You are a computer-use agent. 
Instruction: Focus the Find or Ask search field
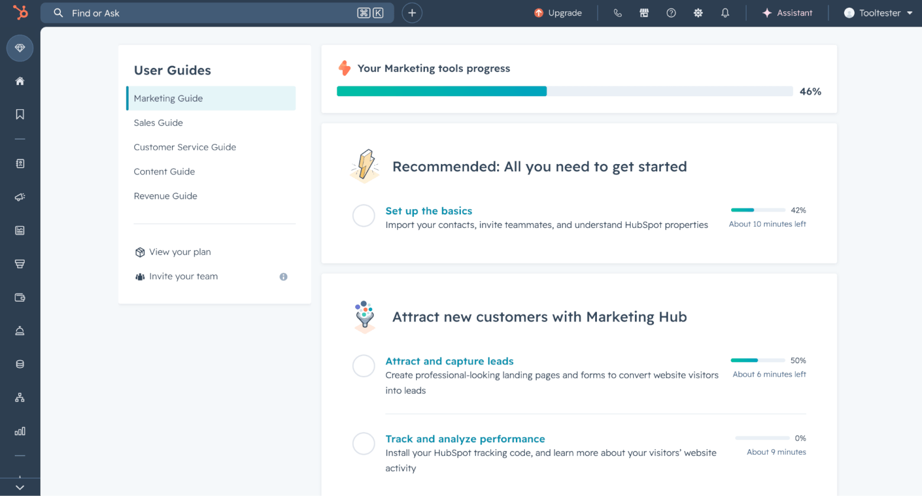pyautogui.click(x=217, y=13)
